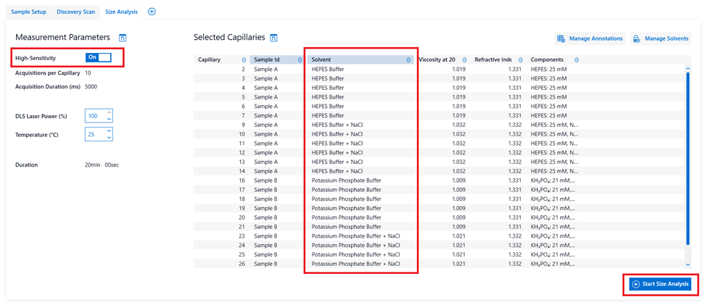707x308 pixels.
Task: Toggle the High-Sensitivity switch
Action: tap(98, 57)
